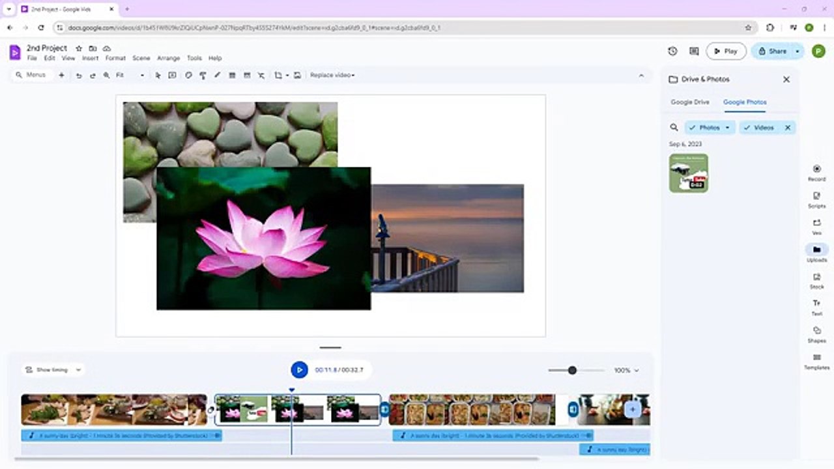Check the cloud save status icon
This screenshot has width=834, height=469.
[x=107, y=48]
